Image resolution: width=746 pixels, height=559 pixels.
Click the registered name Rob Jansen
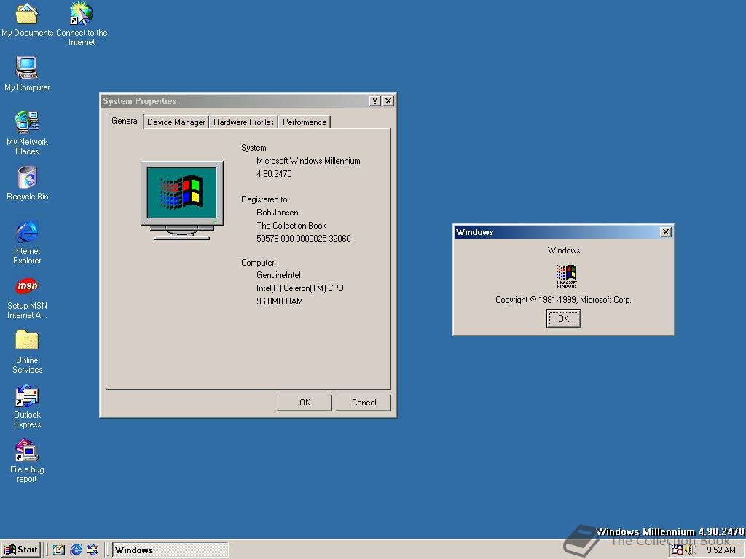click(x=278, y=213)
